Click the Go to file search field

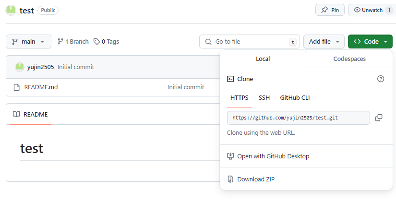pos(250,41)
